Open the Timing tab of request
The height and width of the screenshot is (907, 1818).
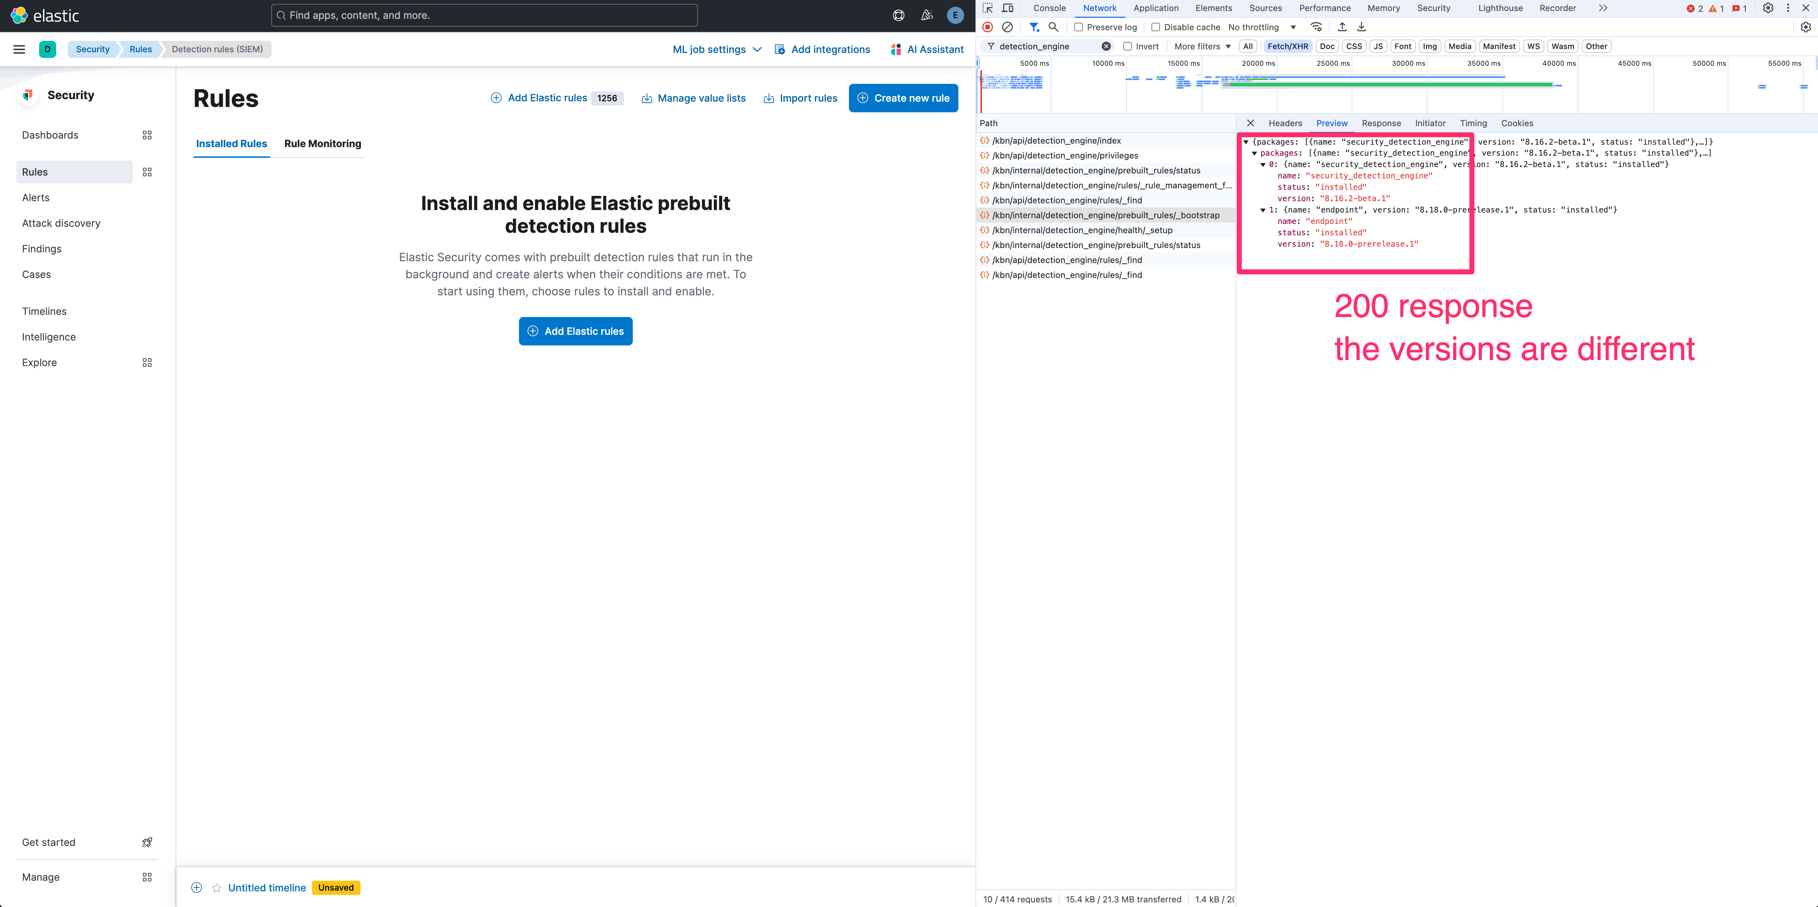(x=1473, y=123)
